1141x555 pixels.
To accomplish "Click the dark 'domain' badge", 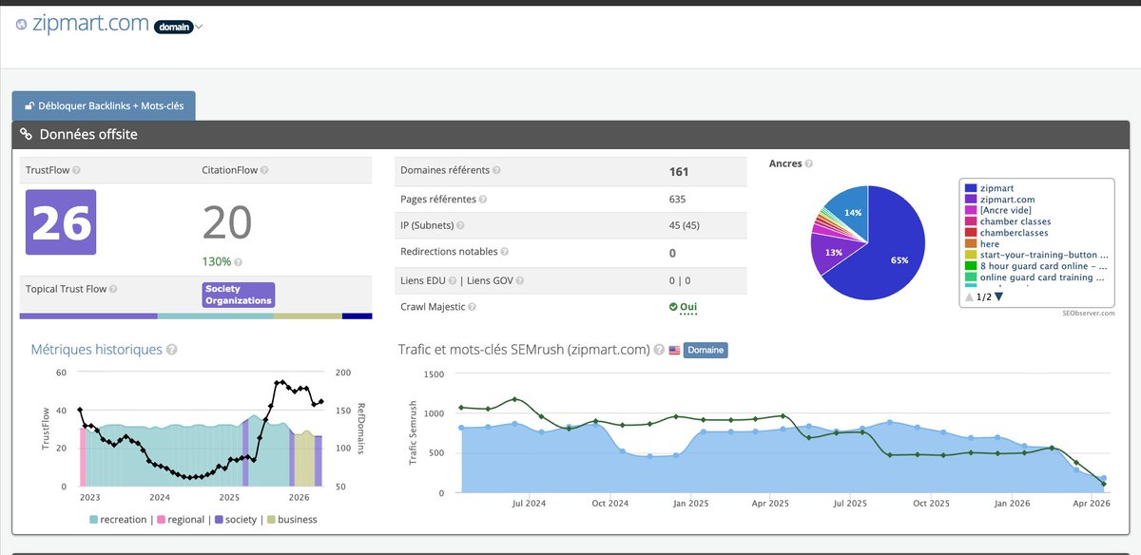I will (174, 27).
